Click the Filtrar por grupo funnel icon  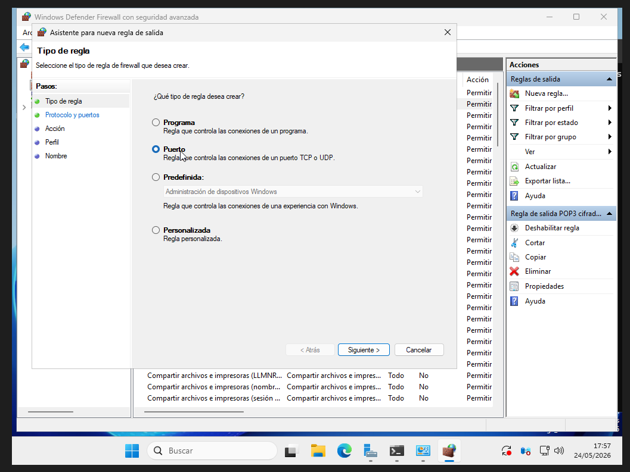(x=514, y=137)
